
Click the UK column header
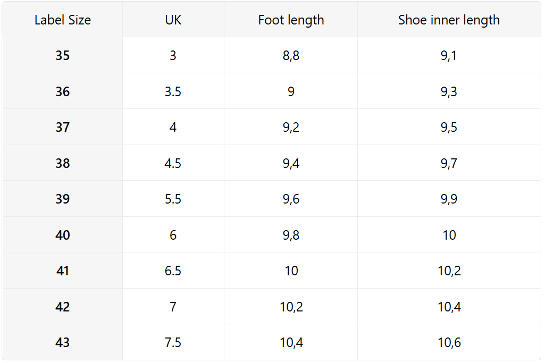pos(173,20)
